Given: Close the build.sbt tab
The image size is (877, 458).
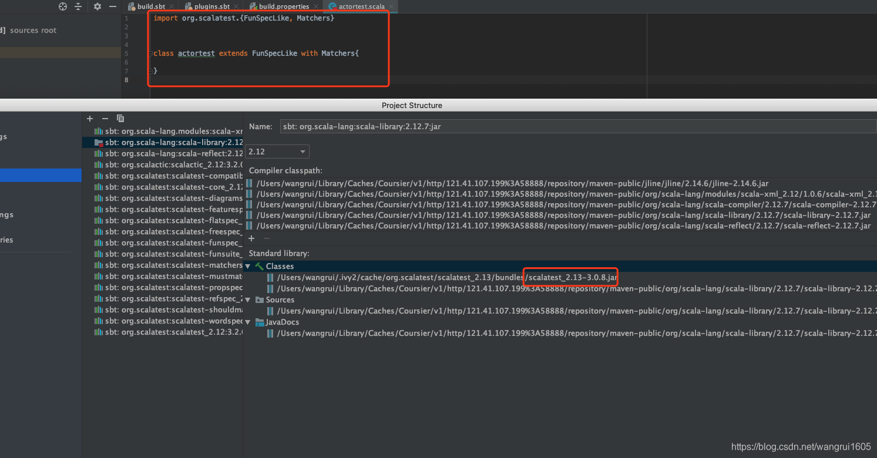Looking at the screenshot, I should click(x=172, y=7).
